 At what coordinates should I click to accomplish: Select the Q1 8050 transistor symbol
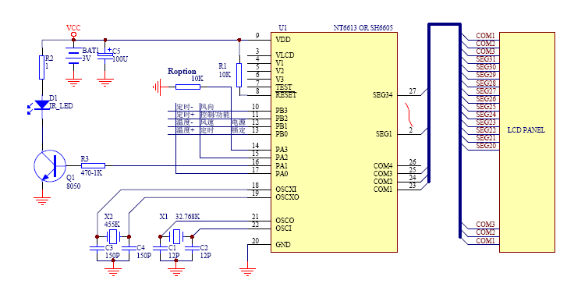coord(50,166)
